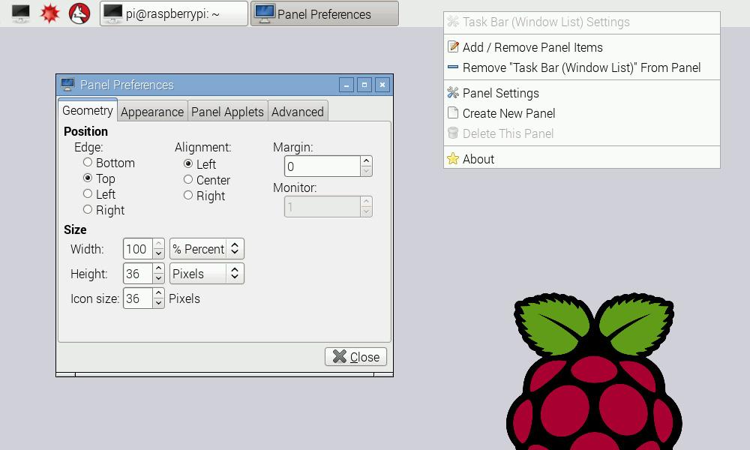
Task: Choose Create New Panel
Action: point(508,113)
